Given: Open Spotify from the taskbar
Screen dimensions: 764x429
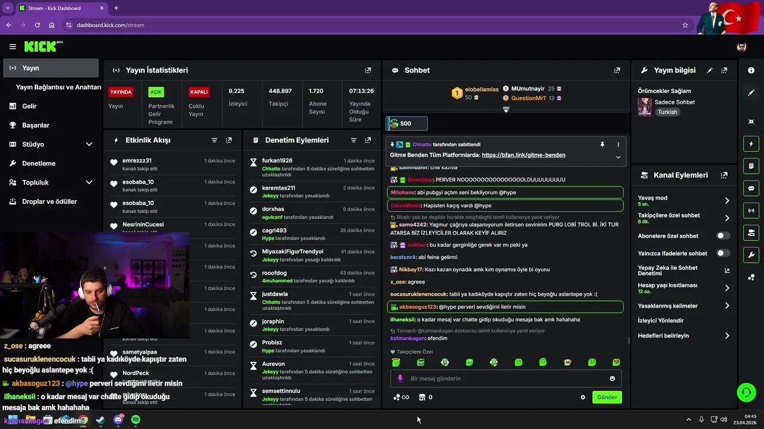Looking at the screenshot, I should (135, 419).
